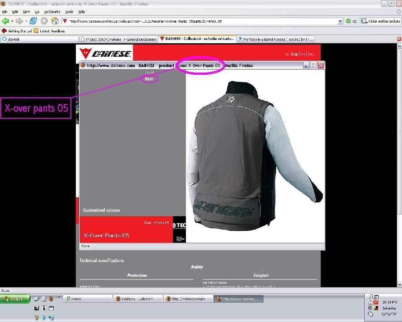The image size is (402, 322).
Task: Reload the page with the Refresh icon
Action: click(x=33, y=21)
